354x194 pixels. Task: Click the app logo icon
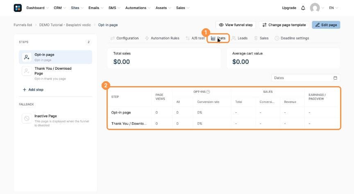[18, 8]
